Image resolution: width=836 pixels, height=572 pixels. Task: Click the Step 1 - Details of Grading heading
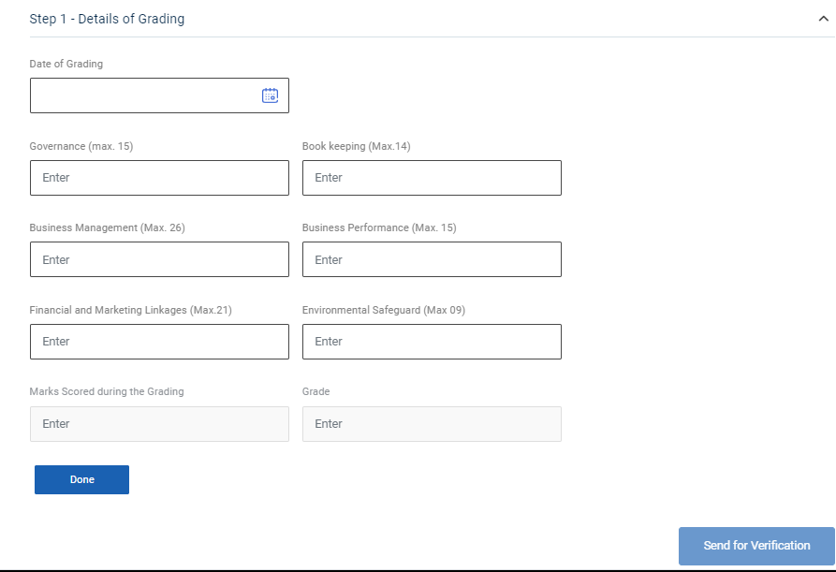pos(107,19)
